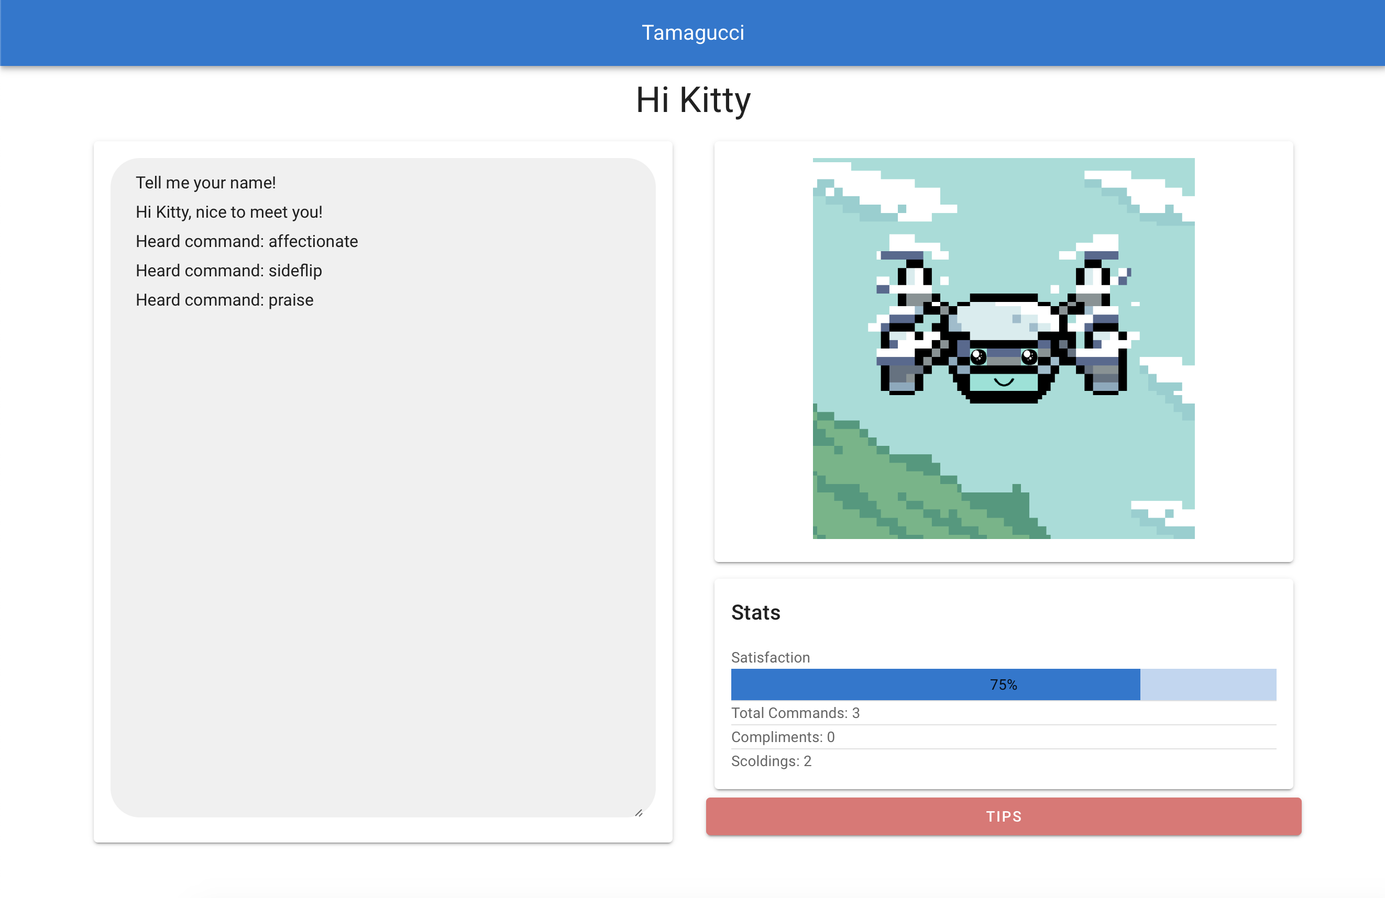Click the 'Heard command: praise' log line

(x=225, y=300)
